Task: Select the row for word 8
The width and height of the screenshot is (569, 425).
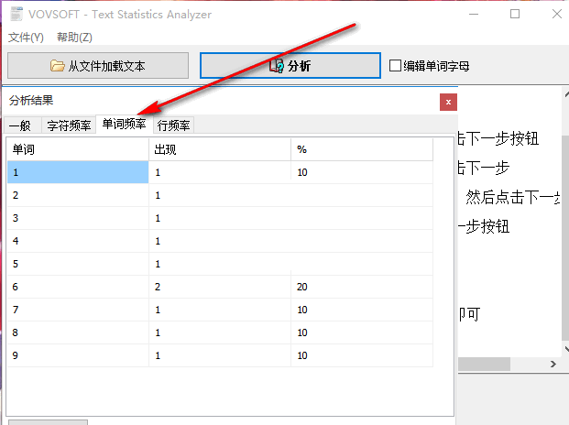Action: [220, 332]
